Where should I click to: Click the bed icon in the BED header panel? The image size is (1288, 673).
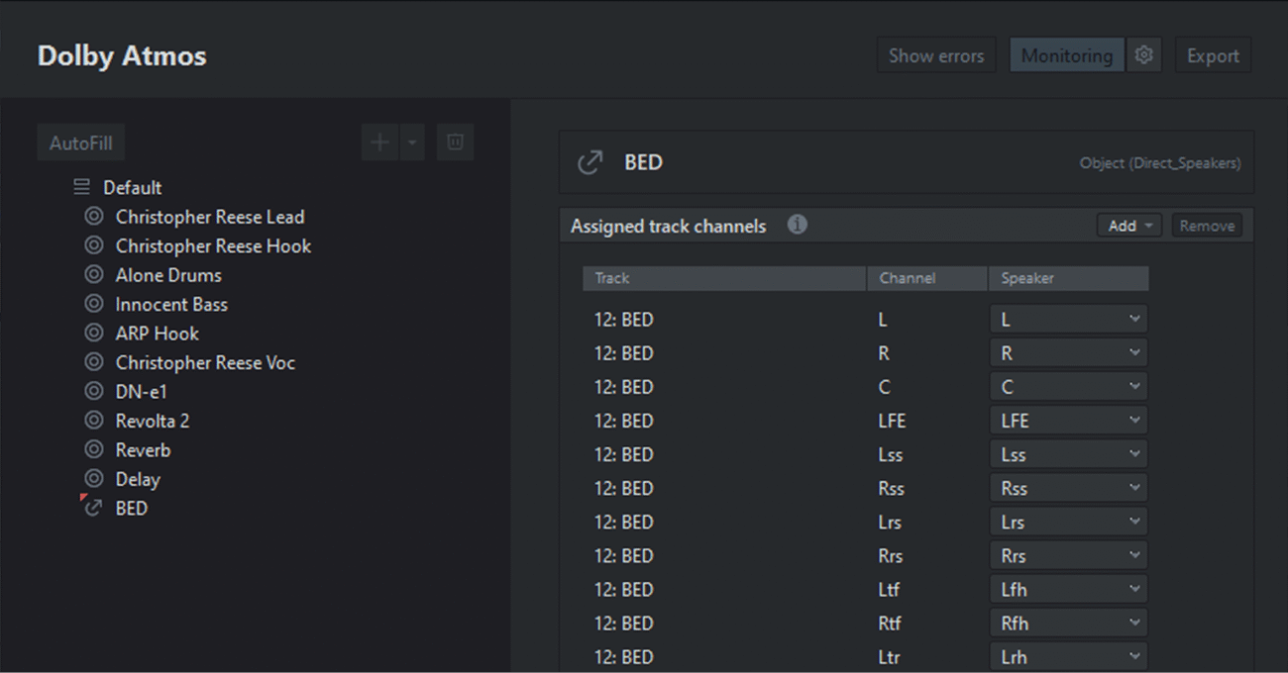(590, 162)
